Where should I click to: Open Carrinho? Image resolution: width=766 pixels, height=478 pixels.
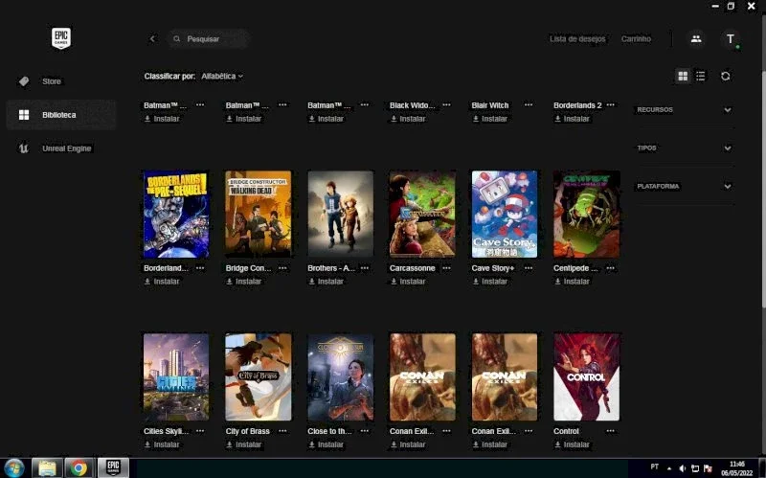(636, 38)
